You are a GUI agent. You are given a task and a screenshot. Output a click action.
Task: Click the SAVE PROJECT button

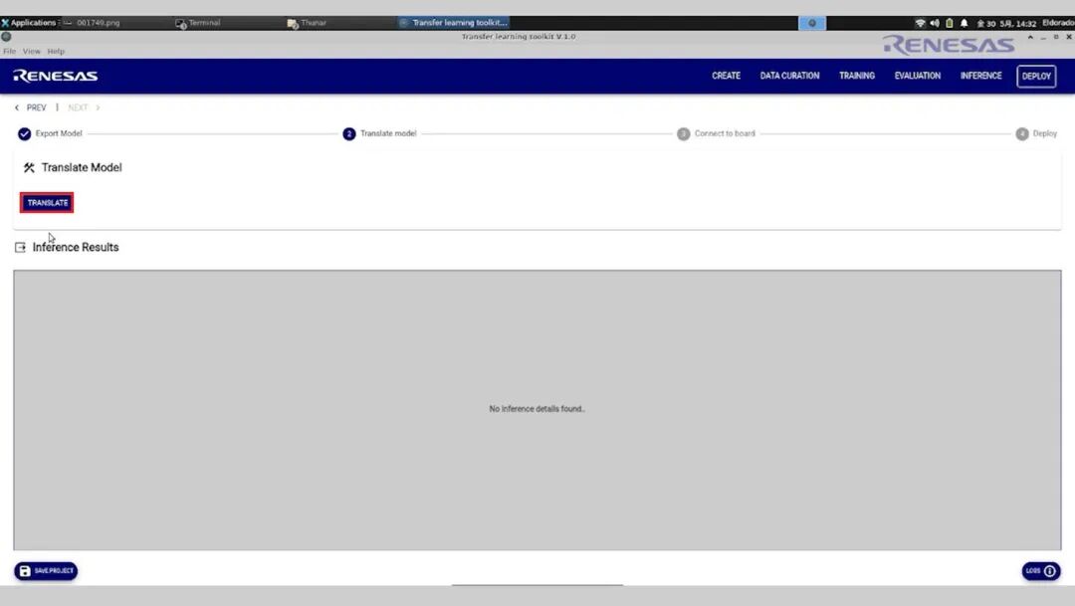(x=46, y=571)
